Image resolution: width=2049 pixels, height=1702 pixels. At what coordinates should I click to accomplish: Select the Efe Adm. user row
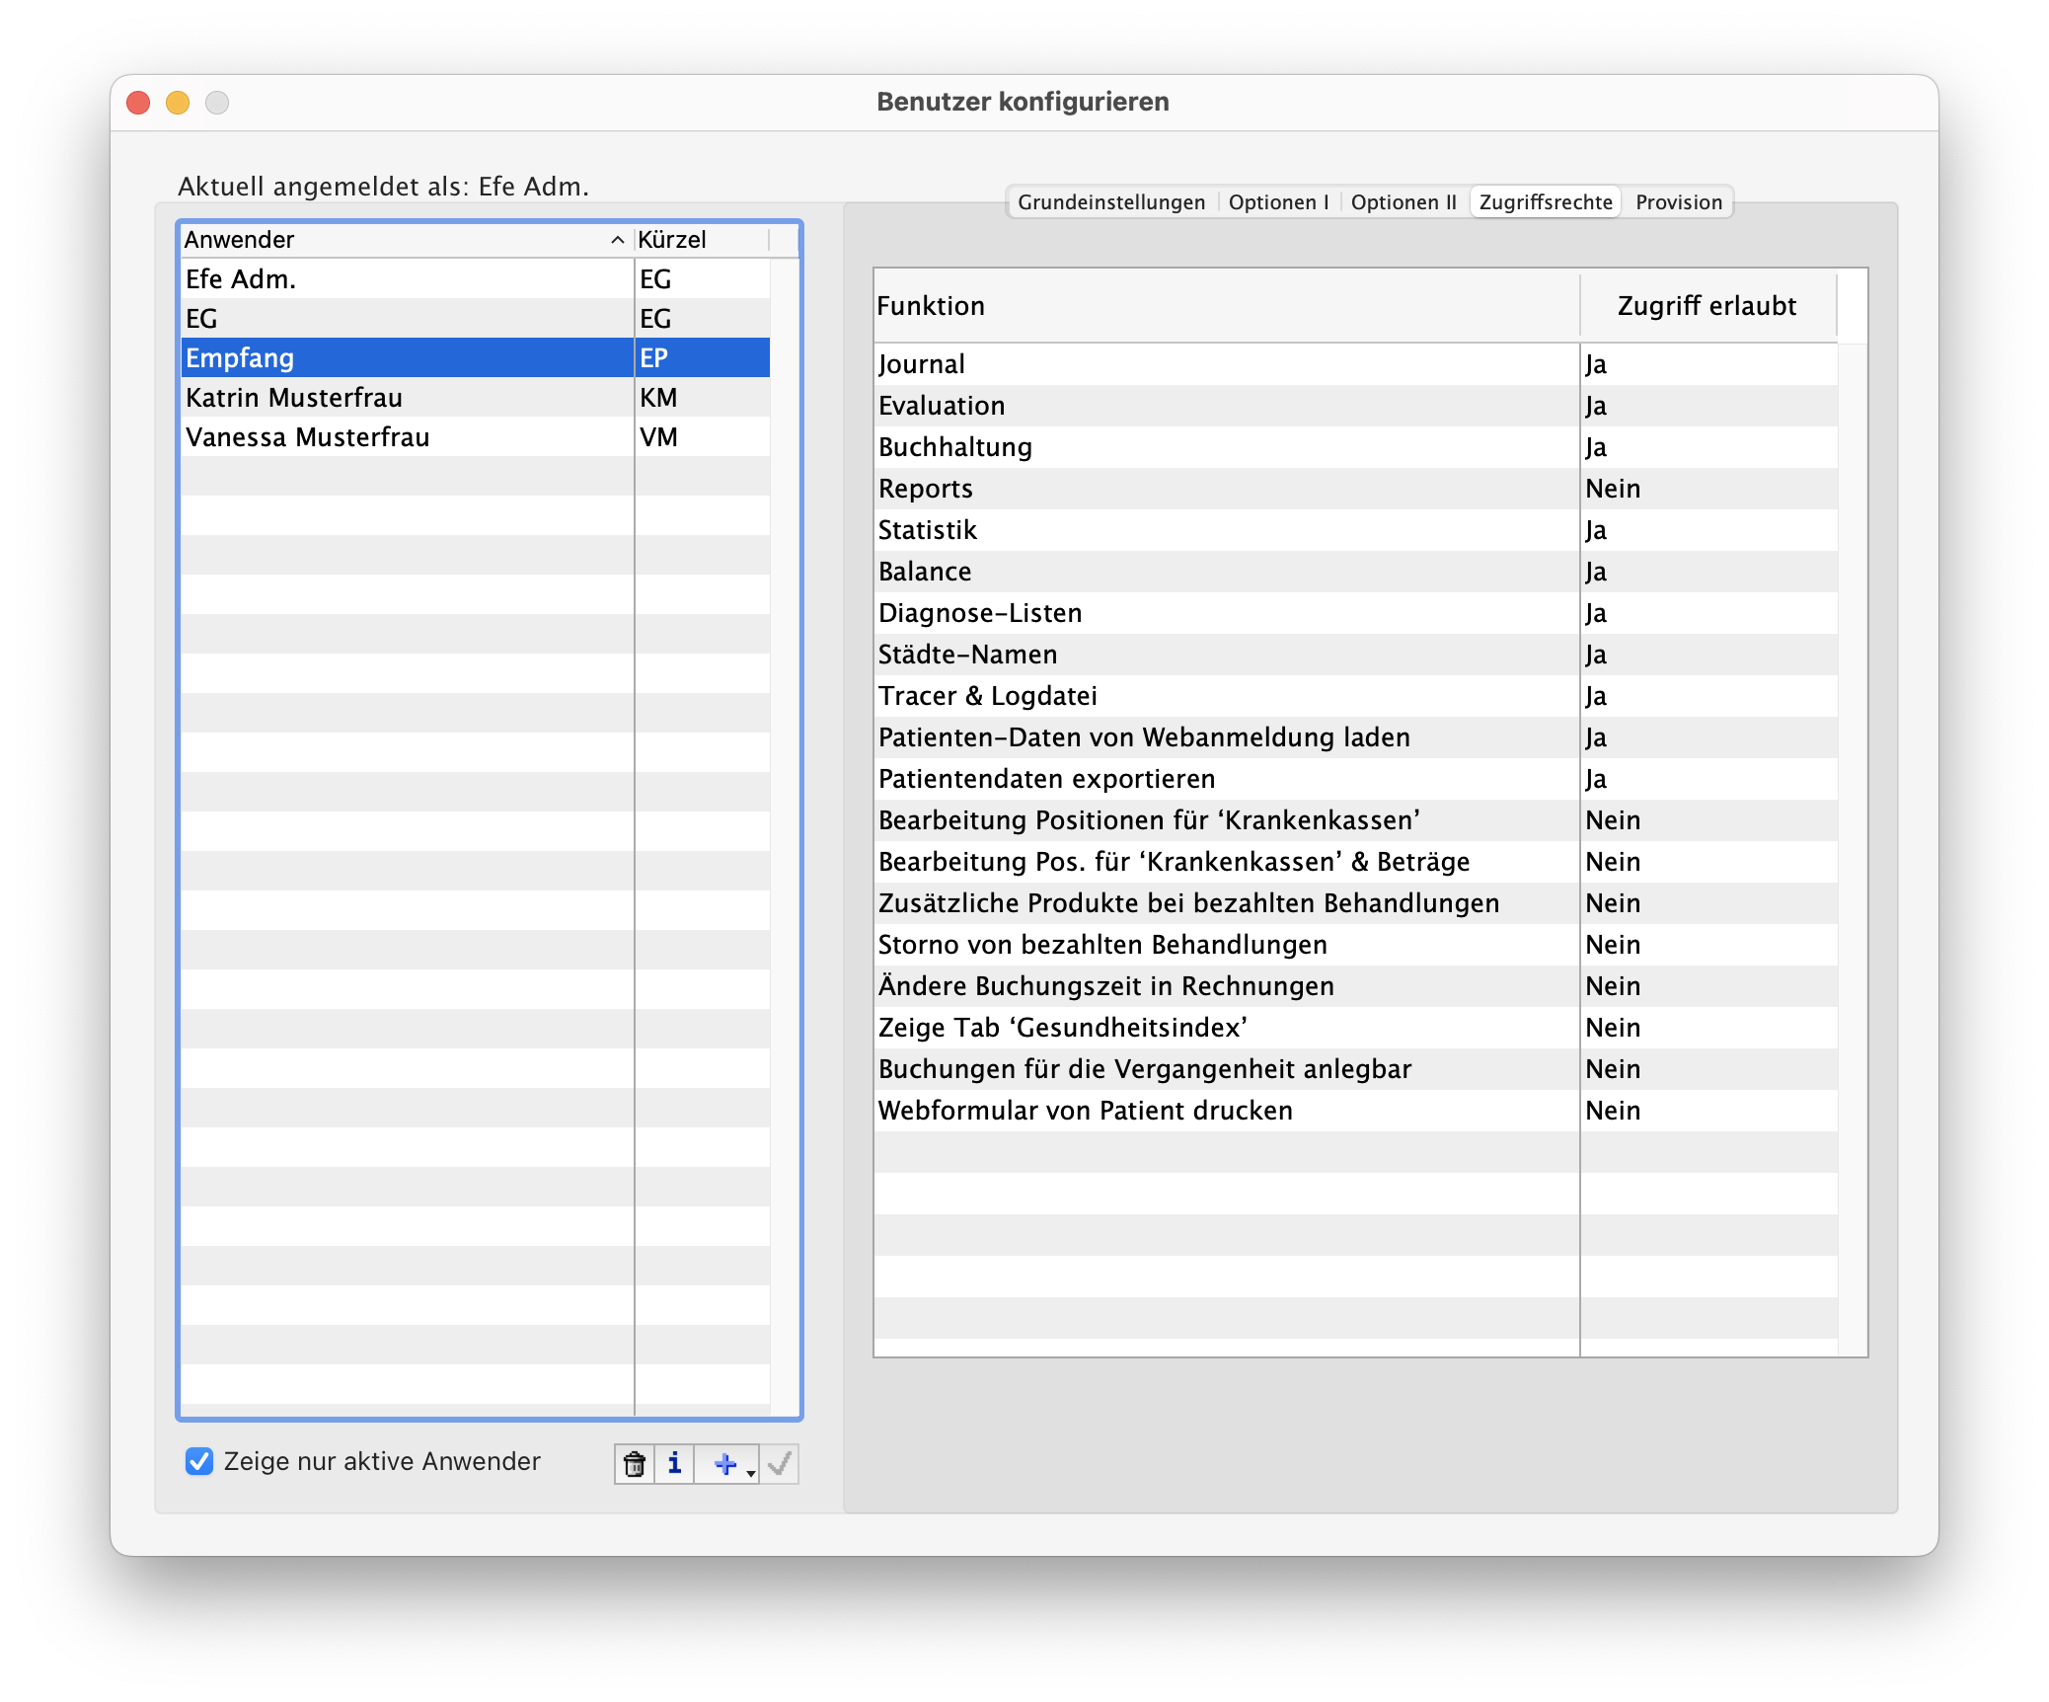pos(241,279)
